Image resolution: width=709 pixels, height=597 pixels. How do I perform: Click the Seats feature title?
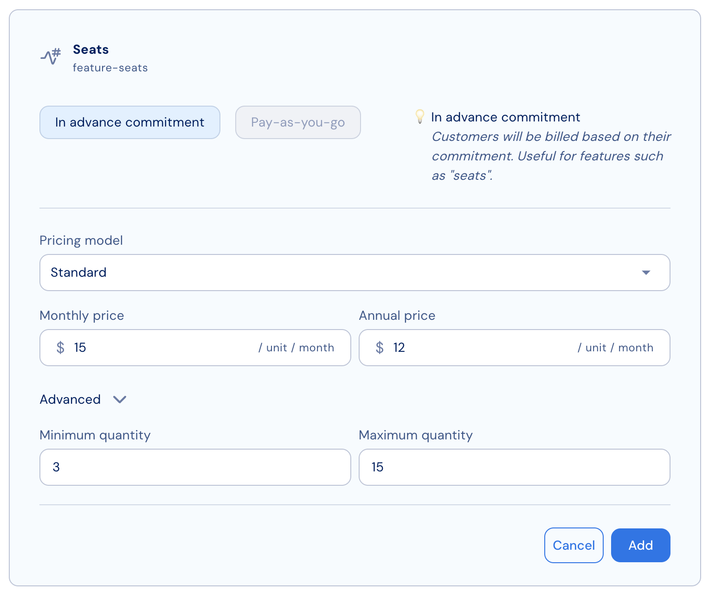pyautogui.click(x=91, y=50)
